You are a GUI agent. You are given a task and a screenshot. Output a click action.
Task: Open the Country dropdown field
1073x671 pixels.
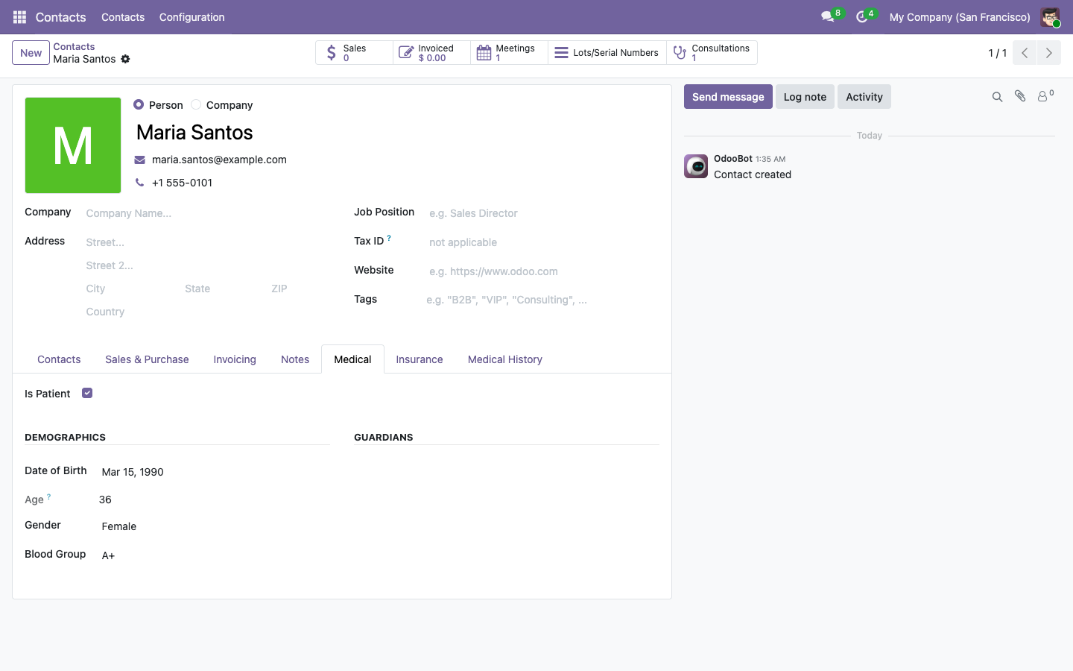pos(206,312)
